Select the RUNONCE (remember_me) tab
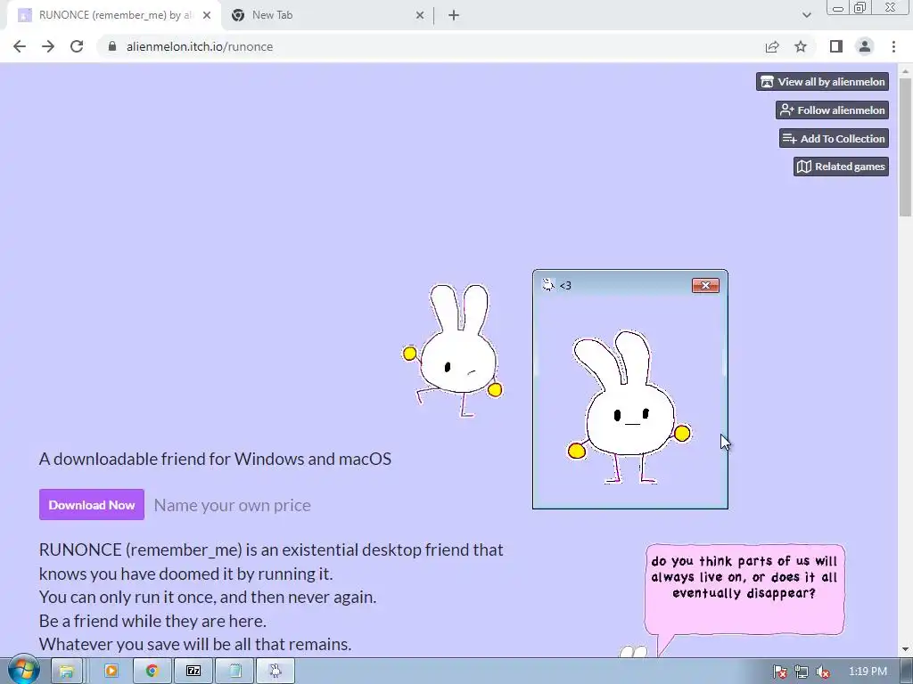 [x=113, y=15]
